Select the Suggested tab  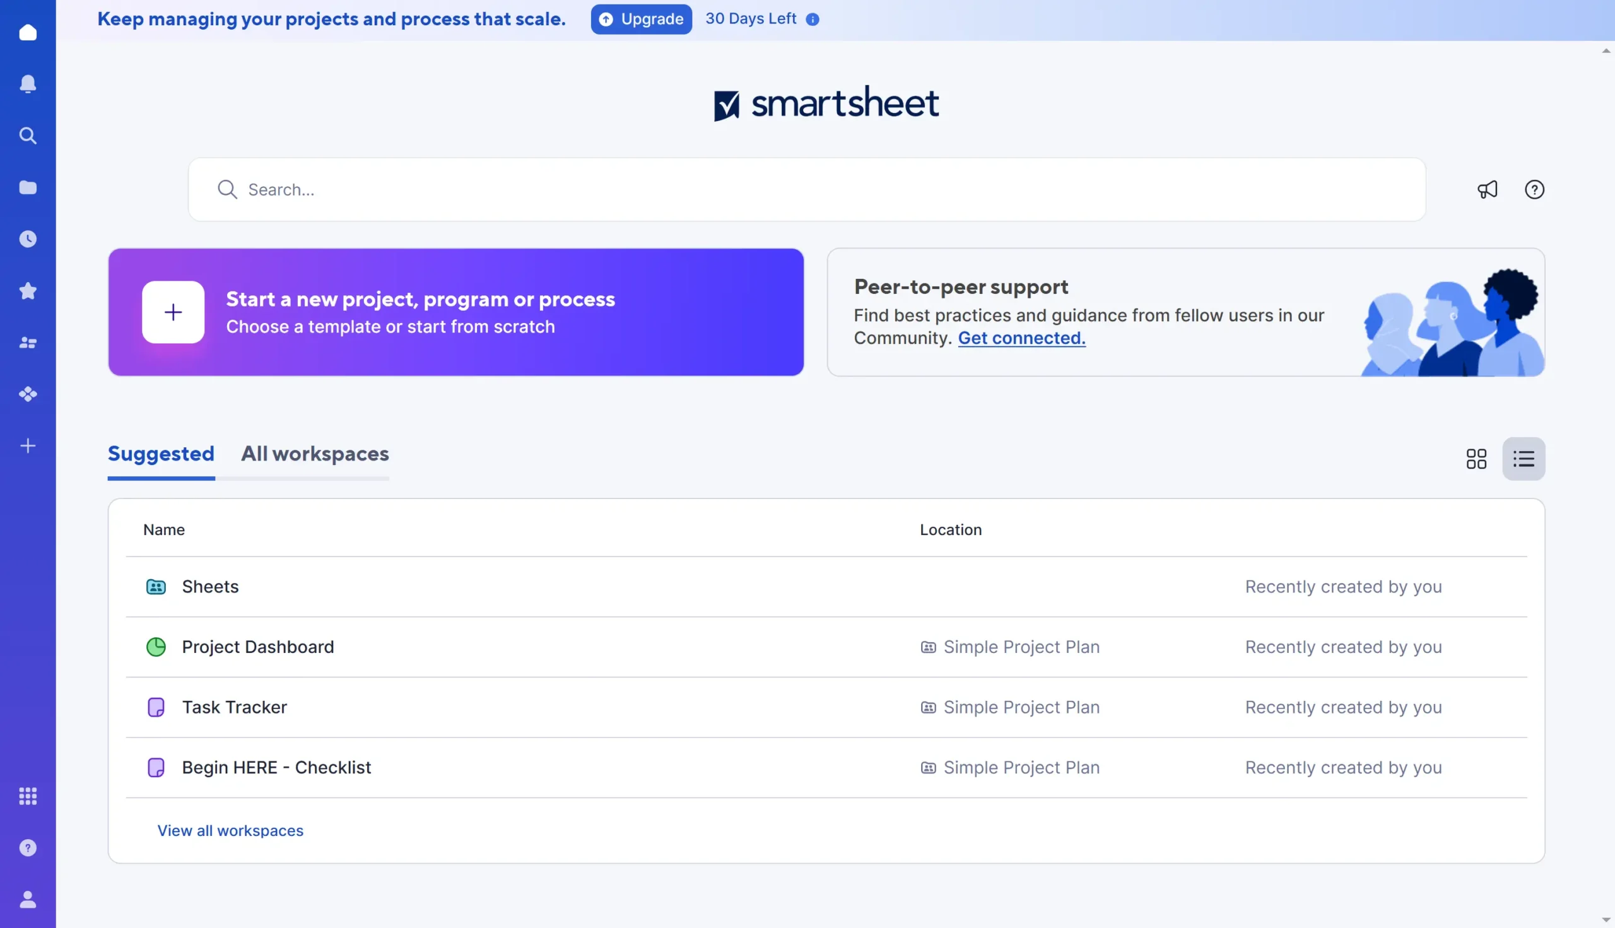[x=161, y=454]
